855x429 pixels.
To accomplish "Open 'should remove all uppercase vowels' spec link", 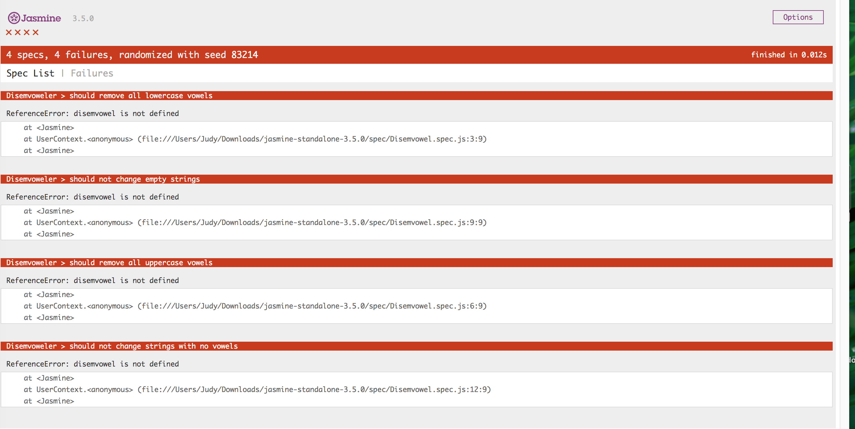I will 141,262.
